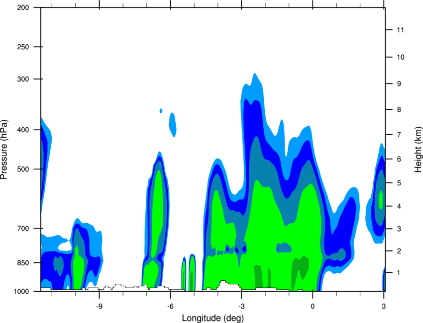Click the 'Height (km)' axis title
The image size is (423, 323).
coord(418,149)
